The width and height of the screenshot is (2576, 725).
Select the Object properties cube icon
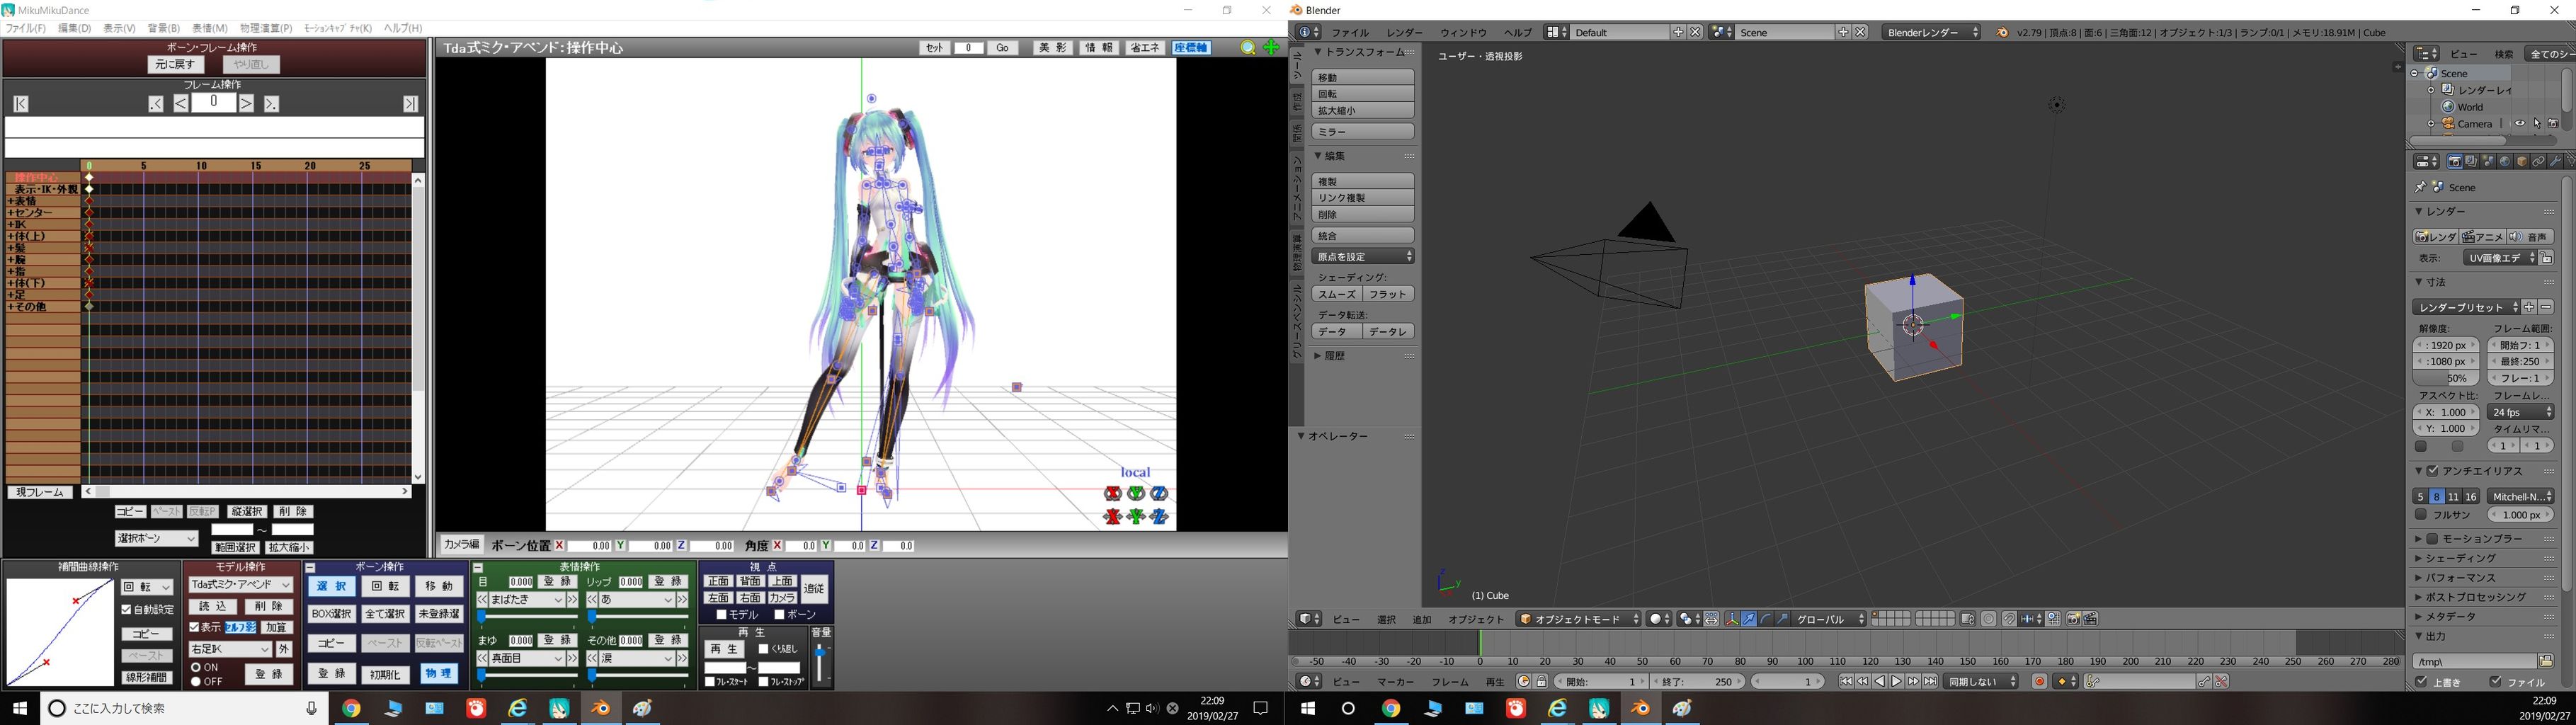tap(2521, 162)
